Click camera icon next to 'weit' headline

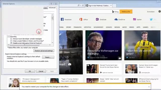(70, 64)
